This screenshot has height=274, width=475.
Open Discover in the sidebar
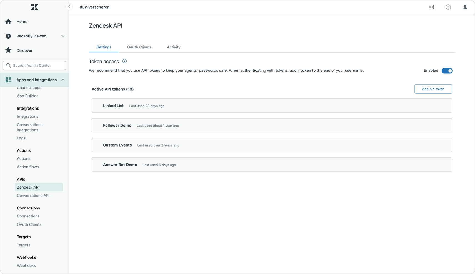coord(24,50)
